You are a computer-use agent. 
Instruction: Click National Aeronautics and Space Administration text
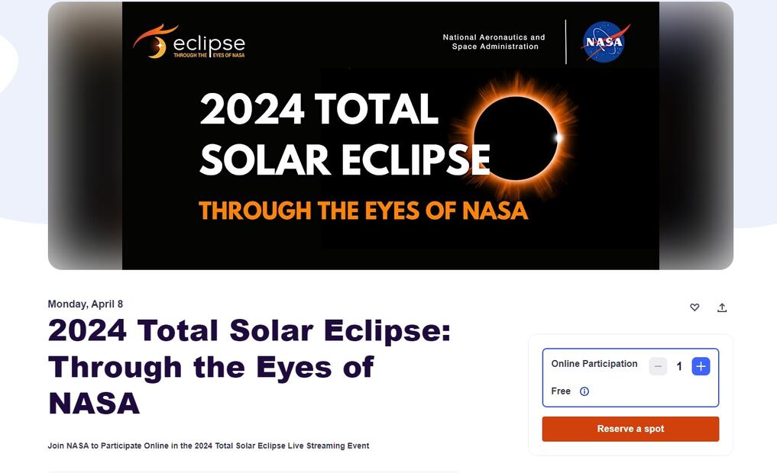pos(494,42)
